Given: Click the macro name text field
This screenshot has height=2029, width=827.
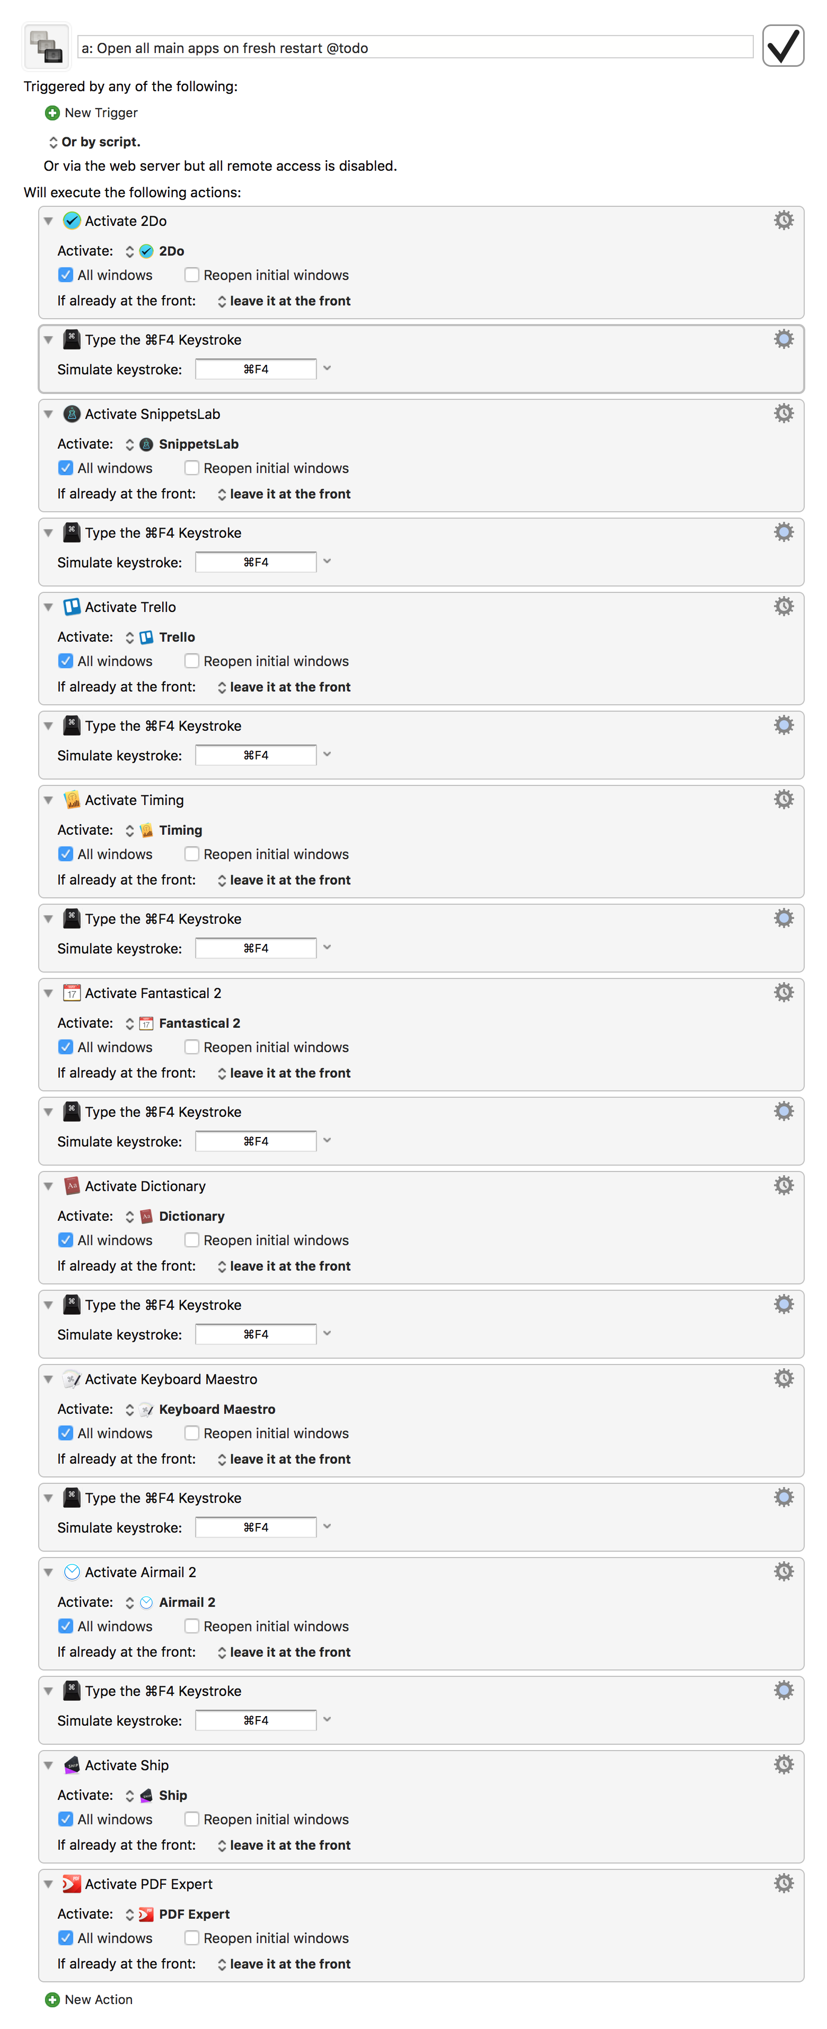Looking at the screenshot, I should tap(415, 47).
